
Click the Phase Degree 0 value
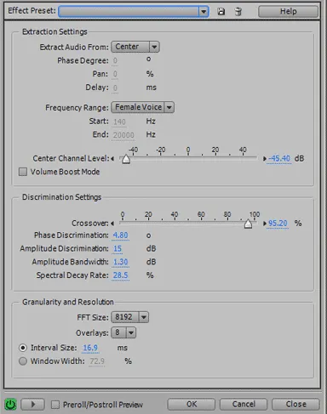coord(115,60)
